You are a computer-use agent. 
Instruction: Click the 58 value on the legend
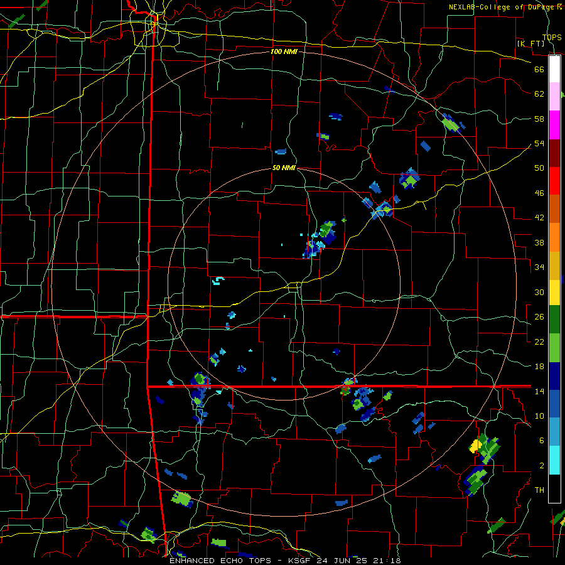pyautogui.click(x=539, y=119)
